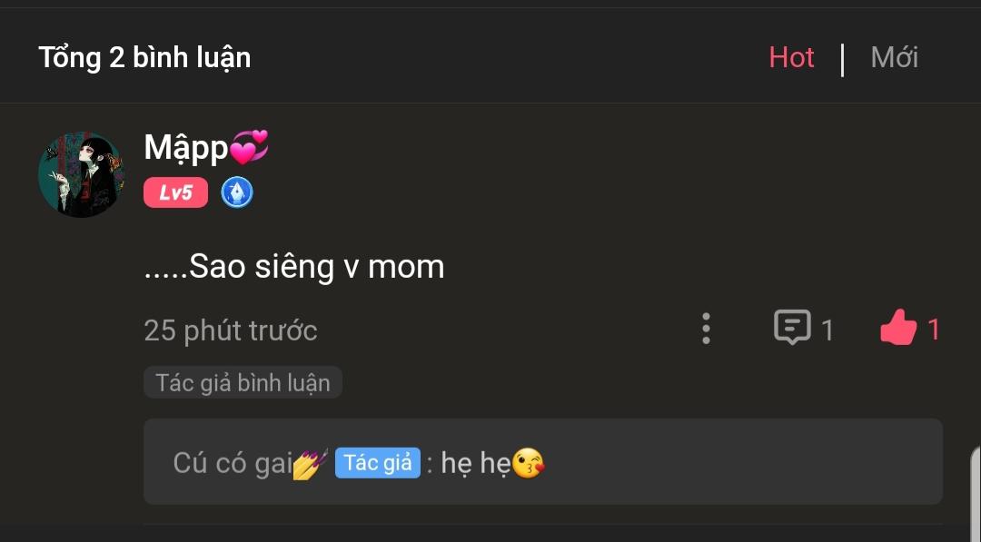Click the username Mậpp
Viewport: 981px width, 542px height.
186,148
